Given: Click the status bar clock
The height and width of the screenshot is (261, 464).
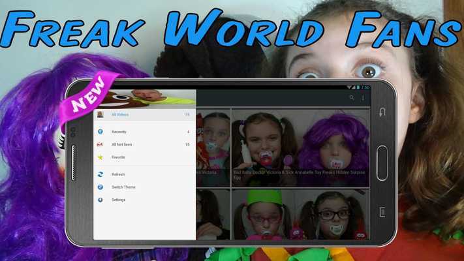Looking at the screenshot, I should [365, 87].
